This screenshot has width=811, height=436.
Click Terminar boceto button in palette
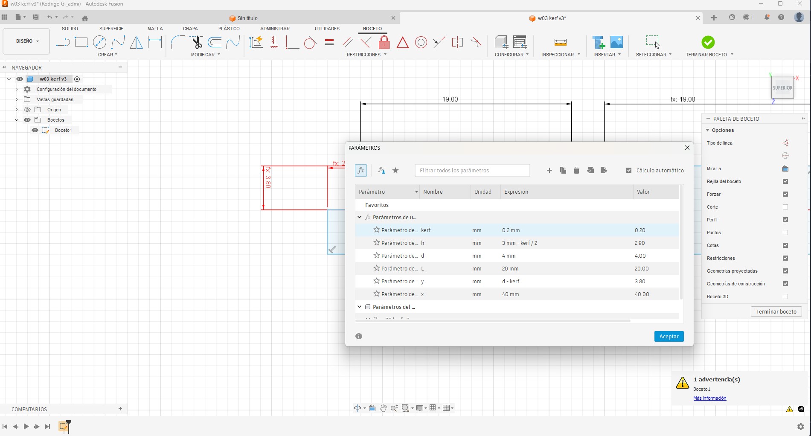point(776,312)
